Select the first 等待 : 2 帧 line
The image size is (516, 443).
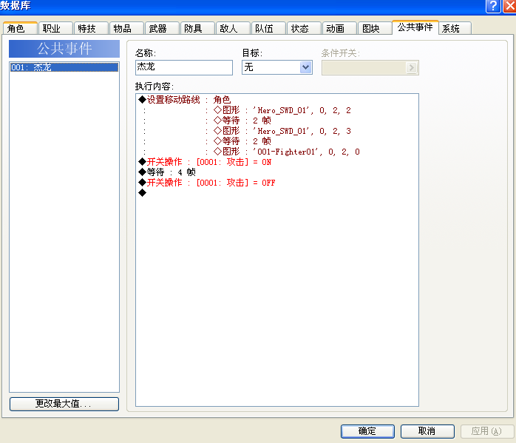point(276,121)
